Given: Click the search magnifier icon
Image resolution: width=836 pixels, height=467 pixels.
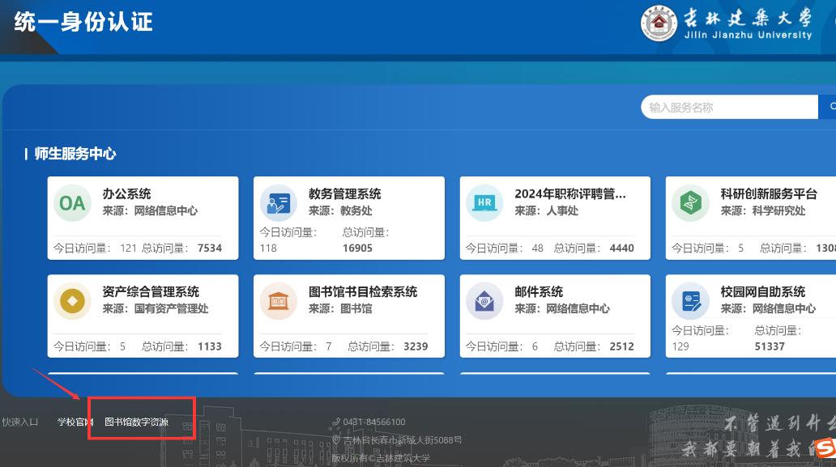Looking at the screenshot, I should 832,106.
